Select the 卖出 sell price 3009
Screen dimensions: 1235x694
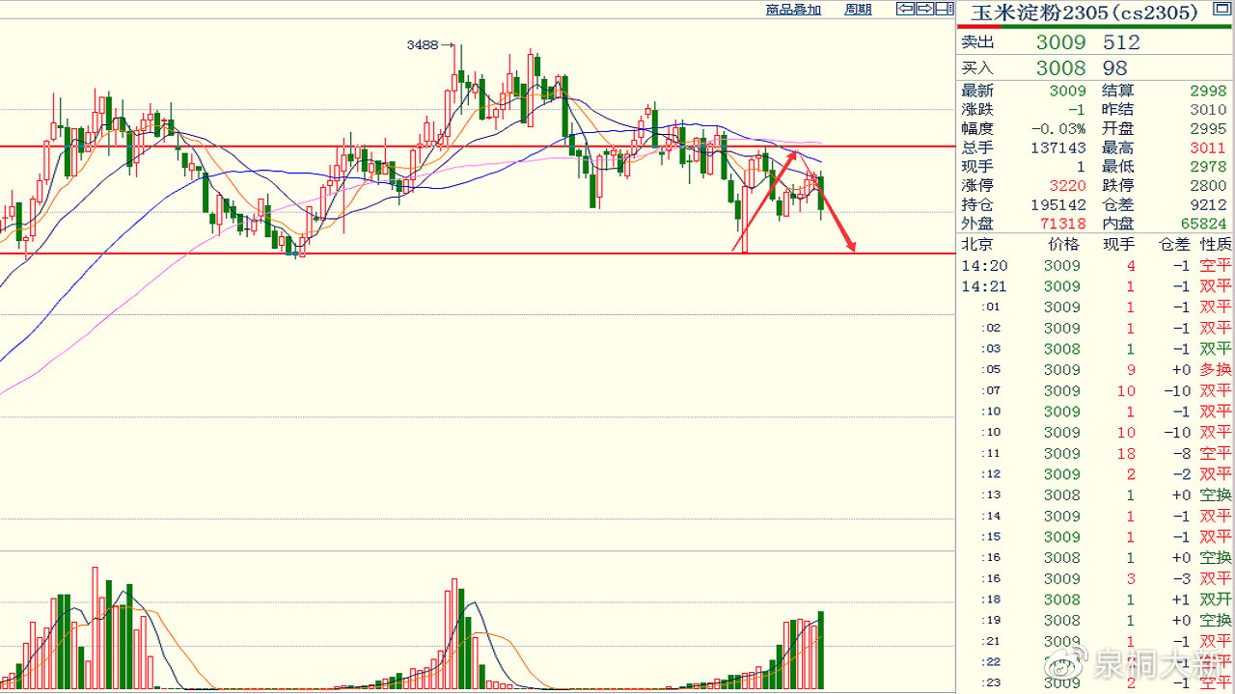(1060, 42)
